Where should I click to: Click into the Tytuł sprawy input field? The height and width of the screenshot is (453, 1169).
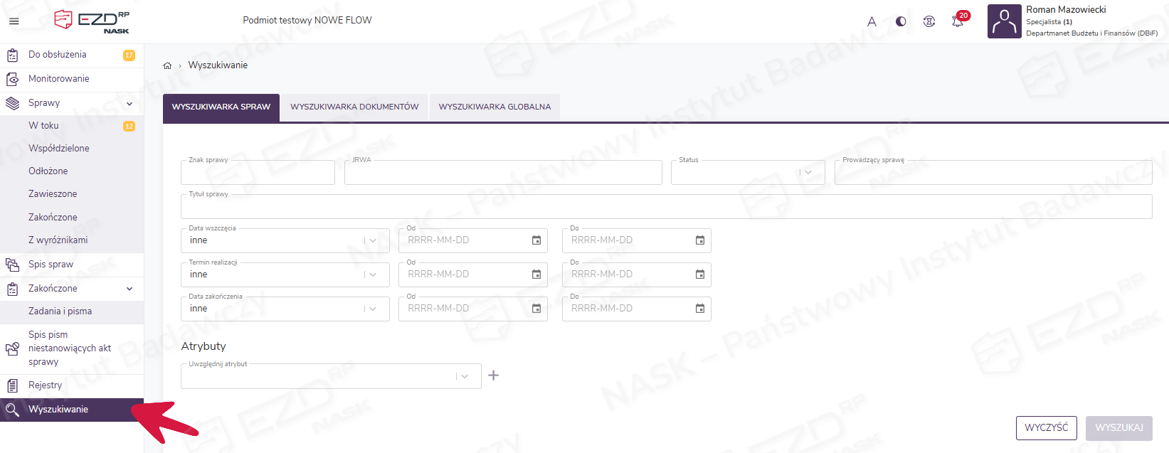pyautogui.click(x=666, y=208)
